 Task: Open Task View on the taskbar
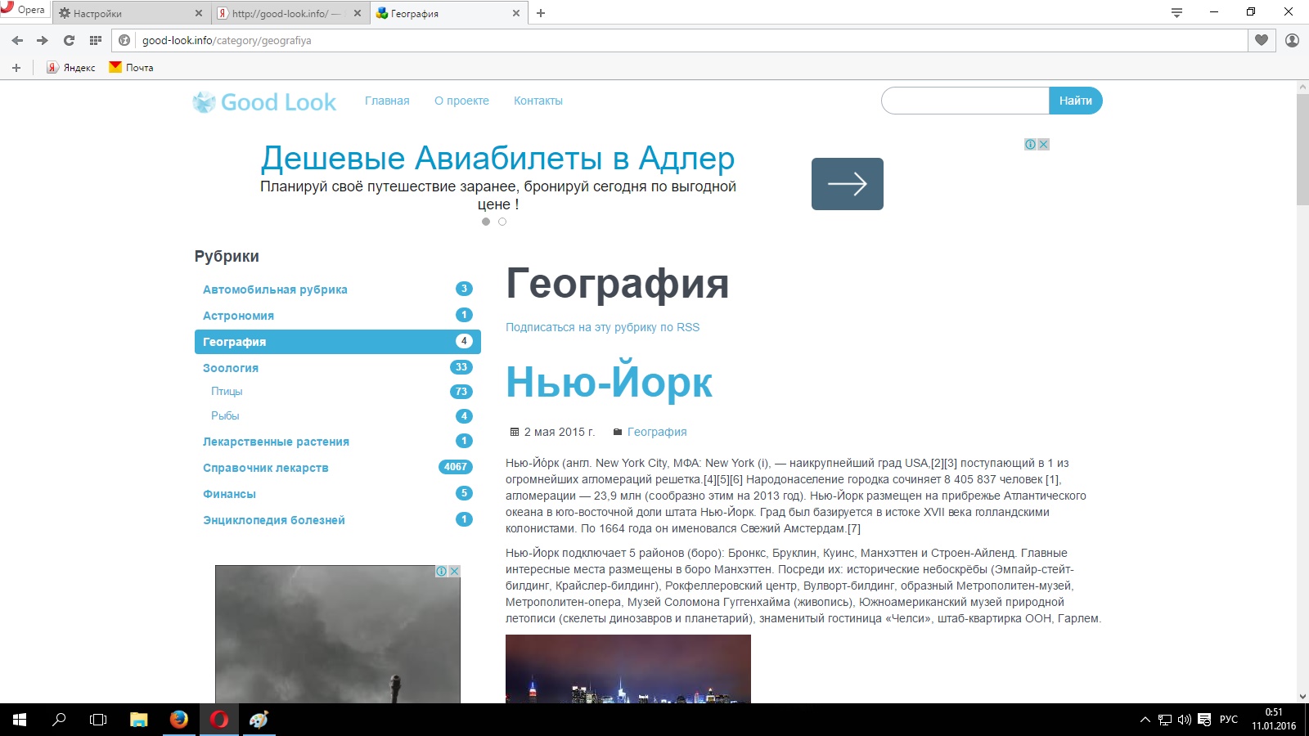pyautogui.click(x=98, y=720)
